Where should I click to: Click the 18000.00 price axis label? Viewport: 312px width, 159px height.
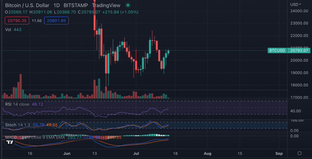[299, 85]
